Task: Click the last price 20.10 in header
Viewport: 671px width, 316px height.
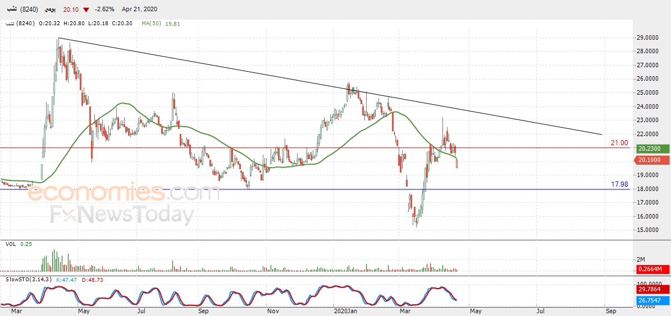Action: click(x=71, y=10)
